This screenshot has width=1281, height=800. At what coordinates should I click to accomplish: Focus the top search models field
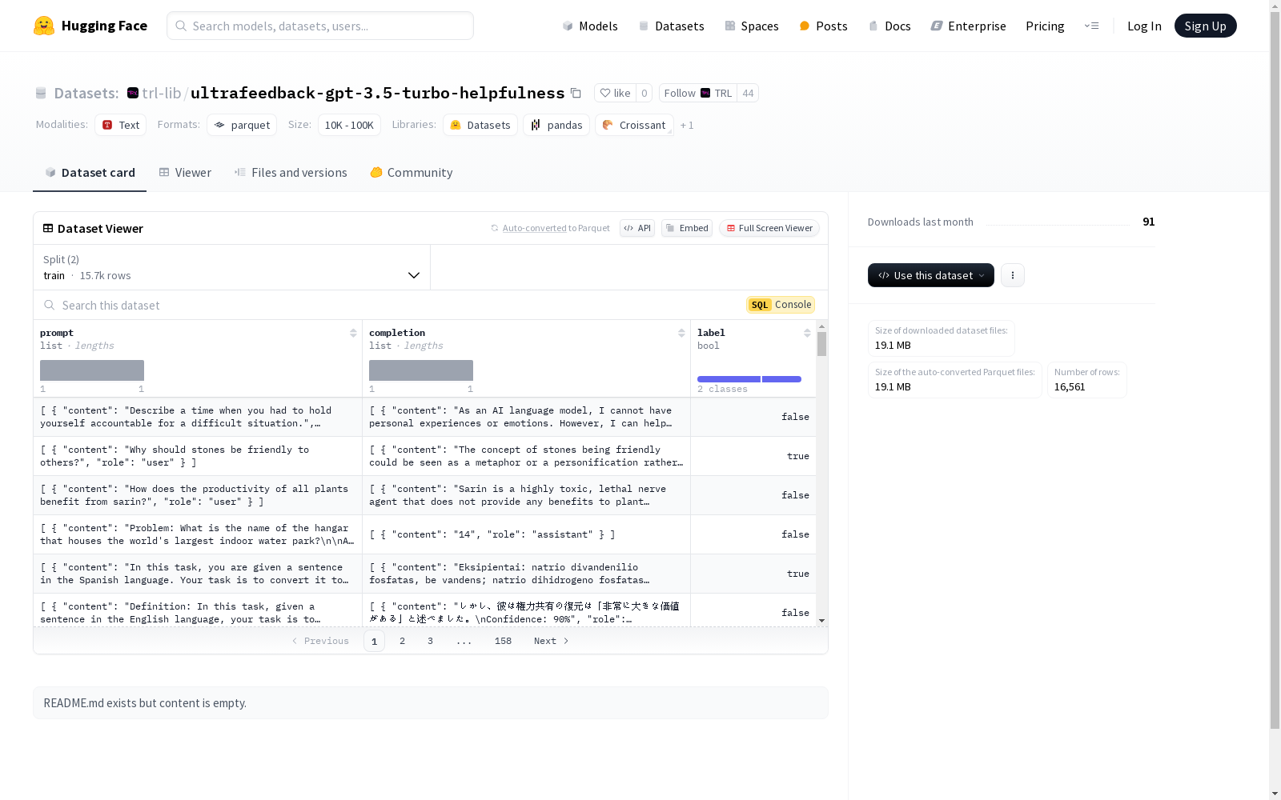click(320, 26)
